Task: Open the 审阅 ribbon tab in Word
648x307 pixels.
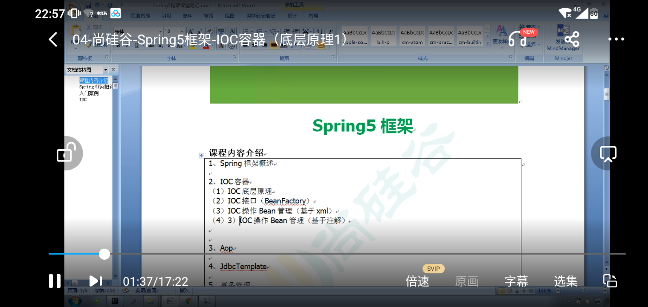Action: (x=208, y=16)
